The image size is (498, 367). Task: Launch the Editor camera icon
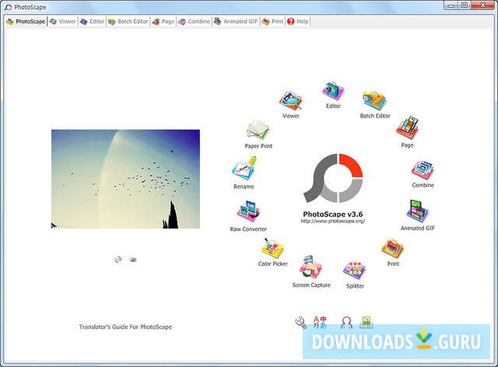[x=333, y=92]
